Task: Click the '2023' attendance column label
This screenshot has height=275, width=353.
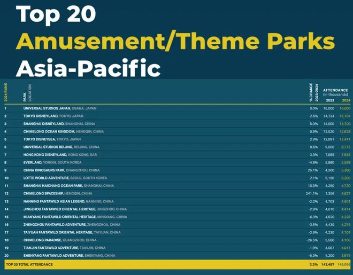Action: click(x=330, y=100)
